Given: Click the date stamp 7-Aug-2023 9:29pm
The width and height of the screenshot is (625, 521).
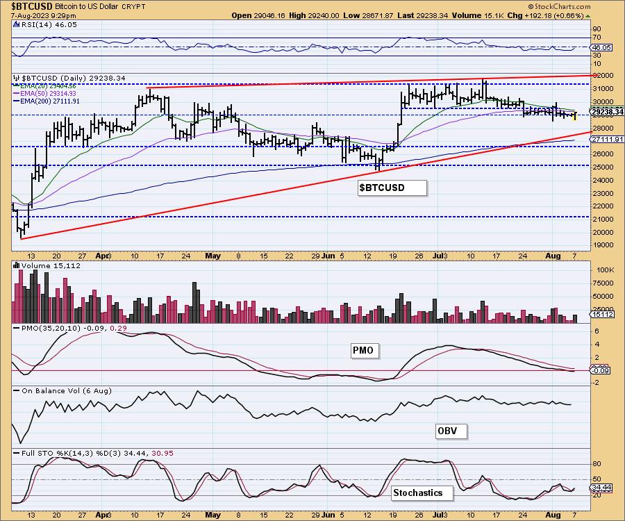Looking at the screenshot, I should point(44,16).
